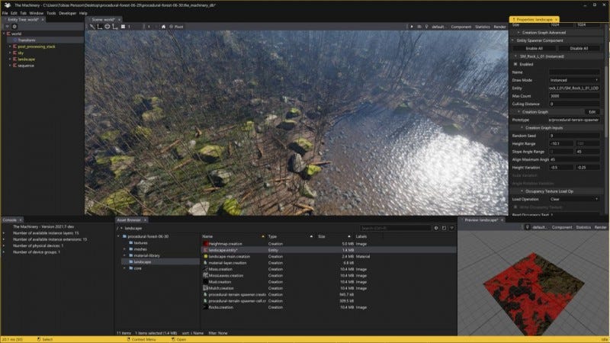Toggle the Enabled checkbox for SM_Rock_L_01

pyautogui.click(x=515, y=64)
